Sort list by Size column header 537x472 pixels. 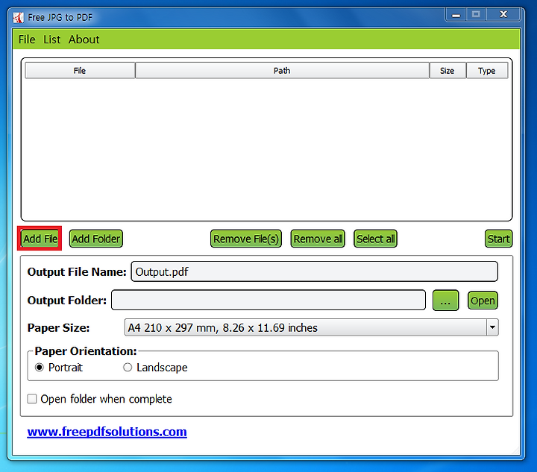(x=447, y=71)
